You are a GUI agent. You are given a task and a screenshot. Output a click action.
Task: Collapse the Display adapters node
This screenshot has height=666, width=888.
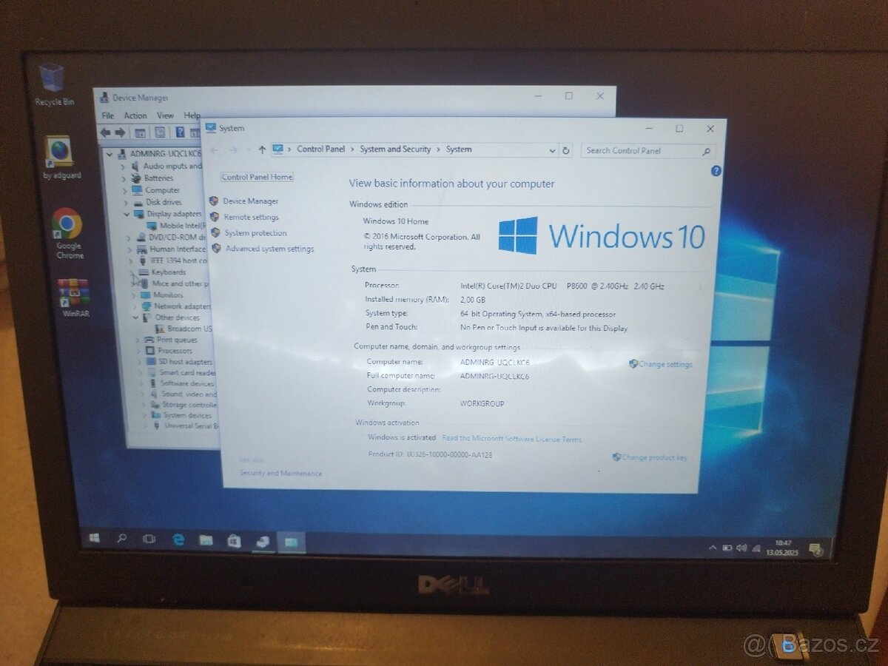tap(128, 214)
